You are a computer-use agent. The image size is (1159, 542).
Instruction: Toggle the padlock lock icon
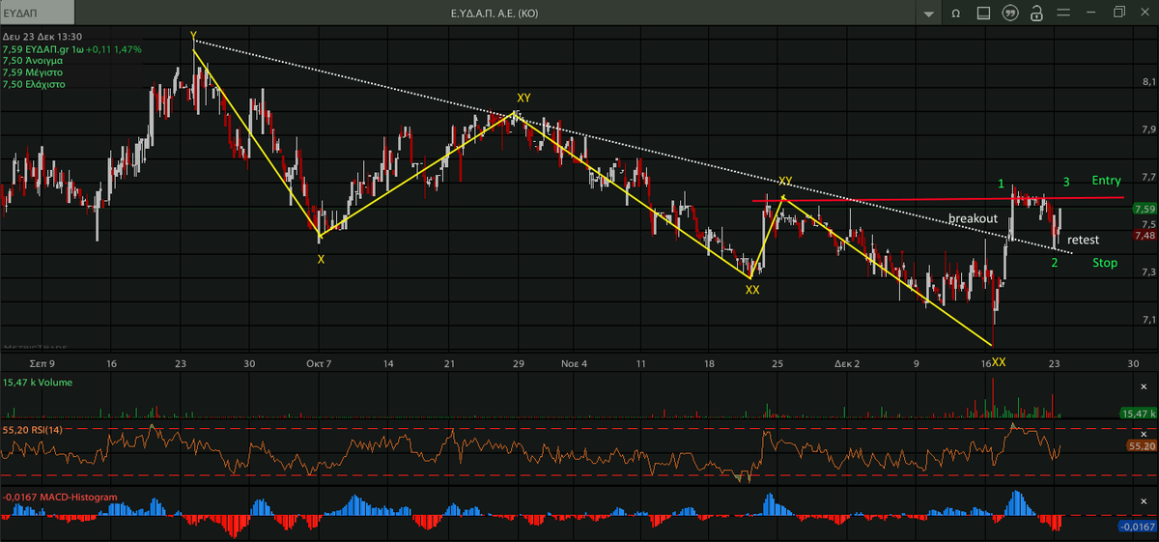click(x=1036, y=14)
